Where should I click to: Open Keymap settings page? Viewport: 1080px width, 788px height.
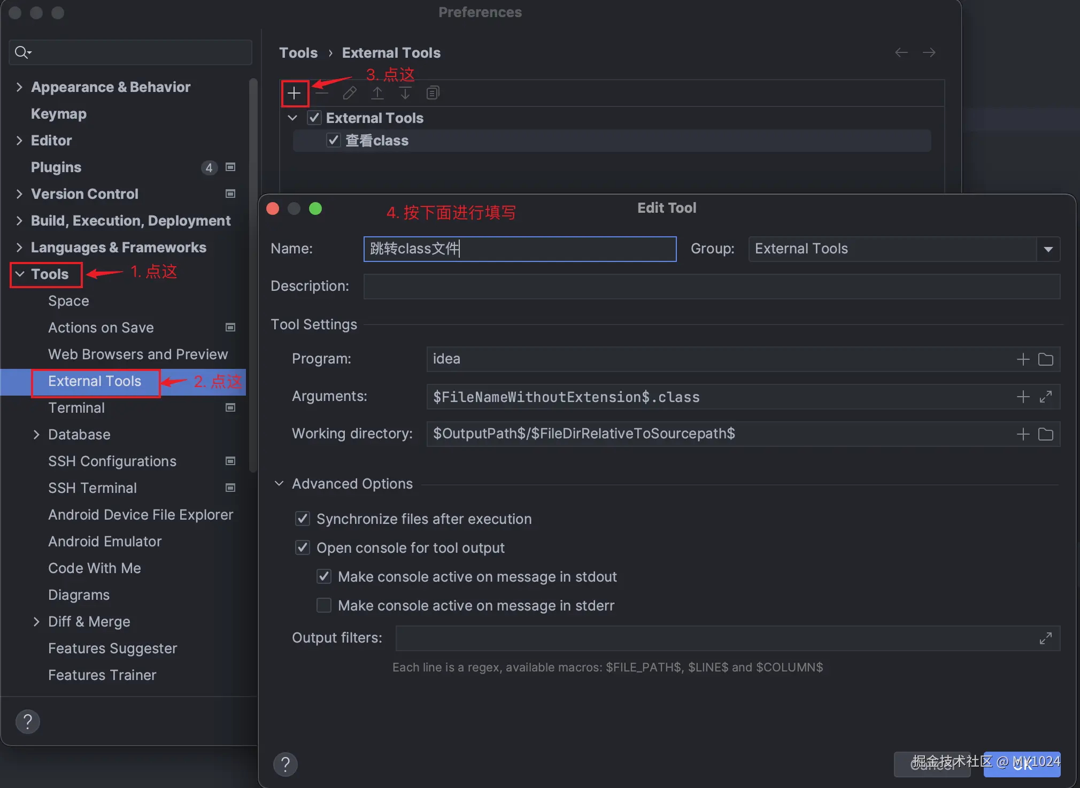pyautogui.click(x=59, y=114)
